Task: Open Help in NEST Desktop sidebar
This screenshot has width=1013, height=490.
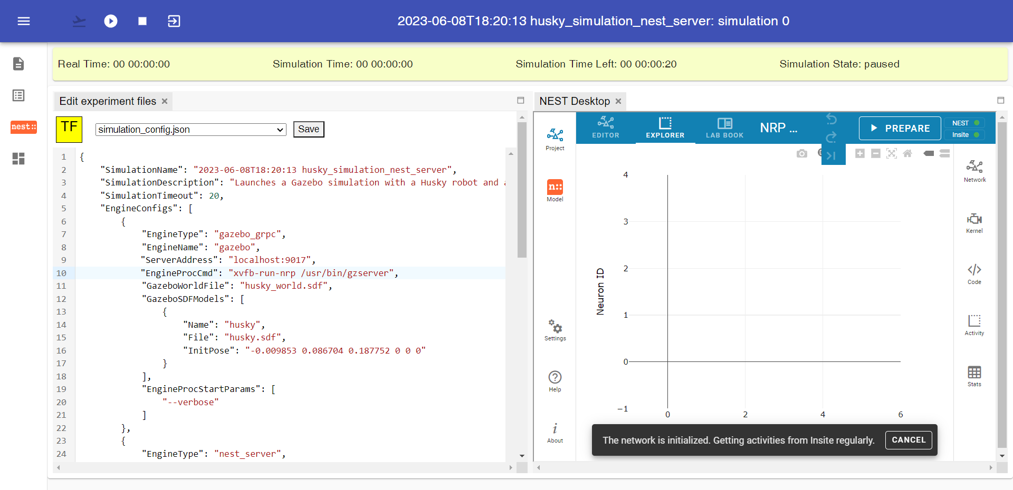Action: pyautogui.click(x=555, y=381)
